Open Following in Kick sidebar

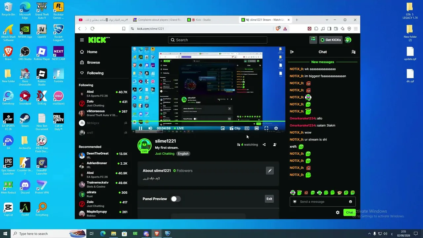click(x=92, y=73)
